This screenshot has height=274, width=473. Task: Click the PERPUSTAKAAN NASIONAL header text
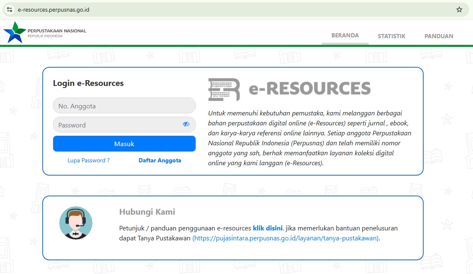click(x=57, y=31)
